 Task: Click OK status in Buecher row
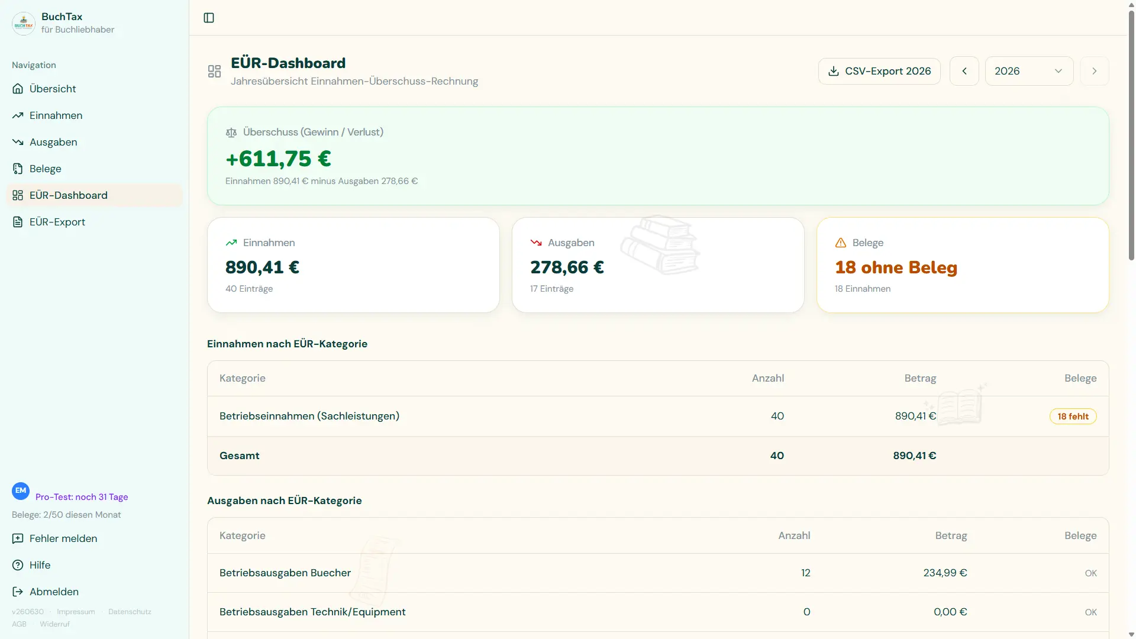tap(1090, 573)
